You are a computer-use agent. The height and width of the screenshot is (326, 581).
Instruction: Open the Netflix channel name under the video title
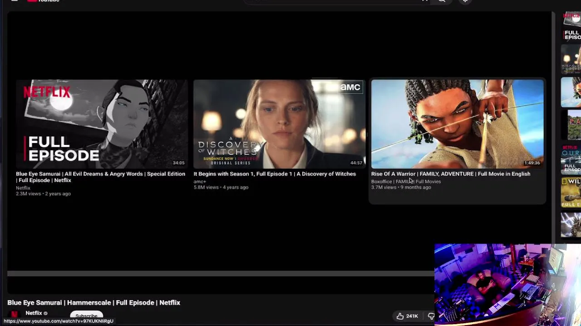click(34, 313)
